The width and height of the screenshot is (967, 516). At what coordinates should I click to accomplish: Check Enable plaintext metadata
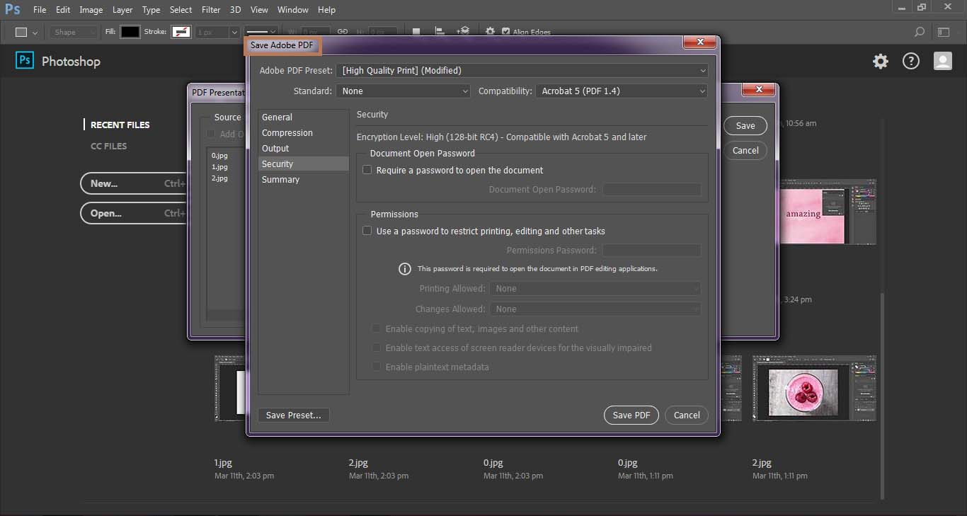(x=377, y=367)
